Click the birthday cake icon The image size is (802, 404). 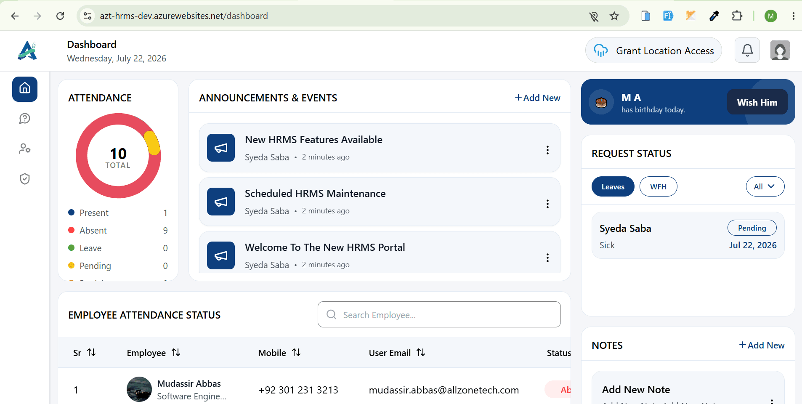point(601,102)
